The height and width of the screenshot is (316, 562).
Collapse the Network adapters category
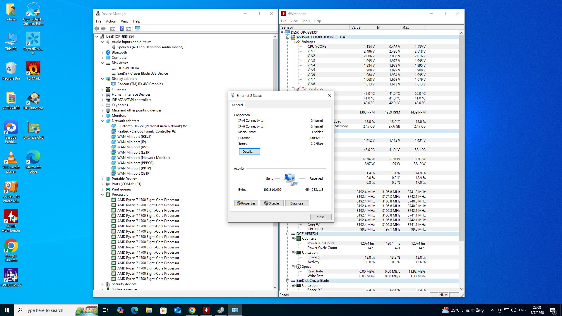pos(102,121)
